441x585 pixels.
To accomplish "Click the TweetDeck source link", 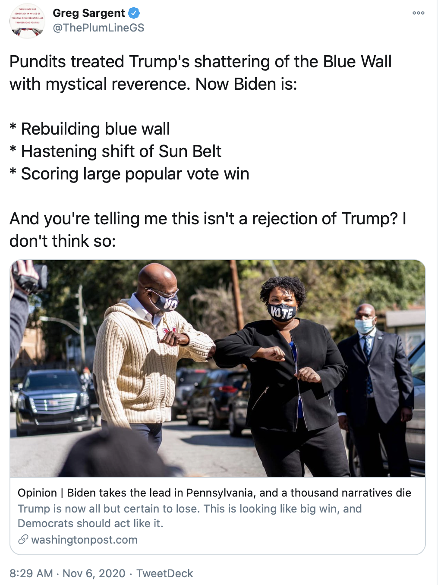I will coord(164,573).
